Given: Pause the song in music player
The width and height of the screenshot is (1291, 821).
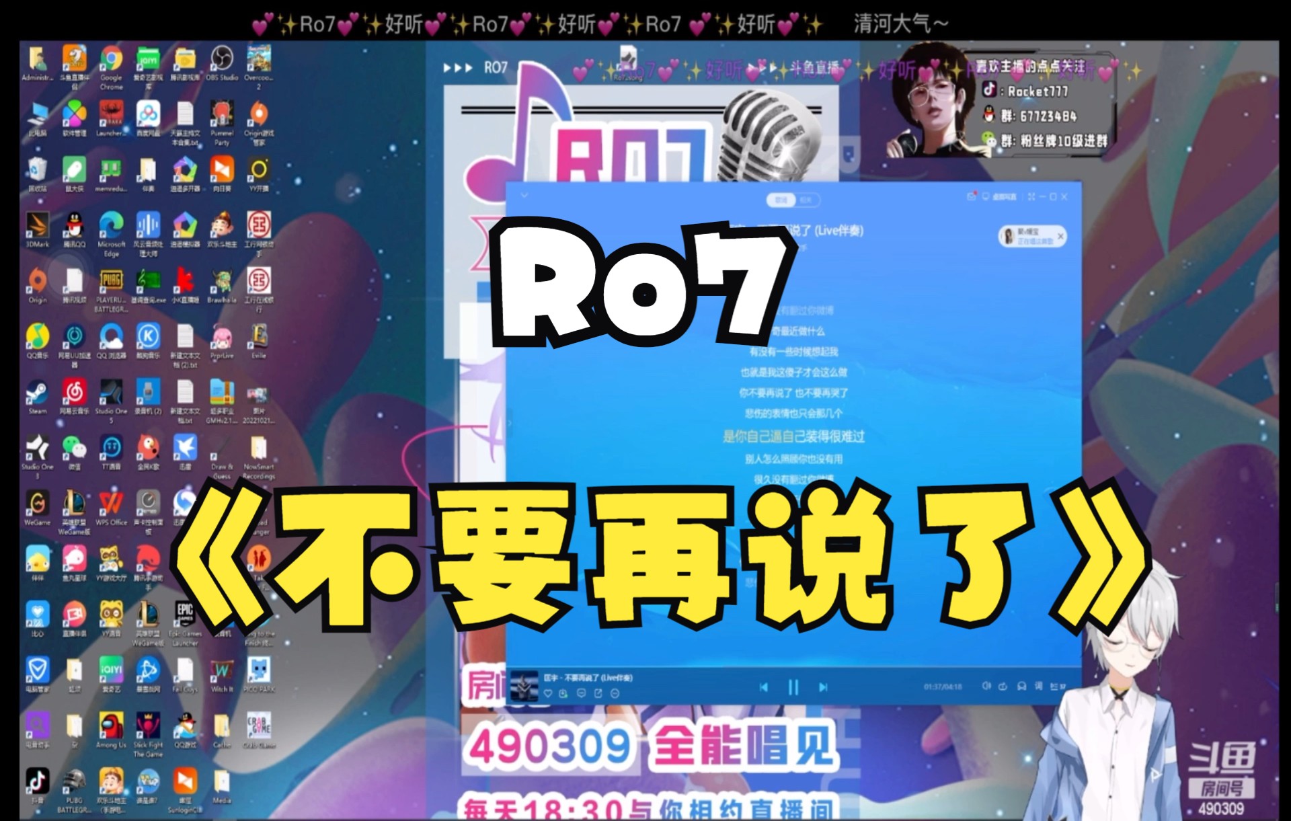Looking at the screenshot, I should (793, 687).
